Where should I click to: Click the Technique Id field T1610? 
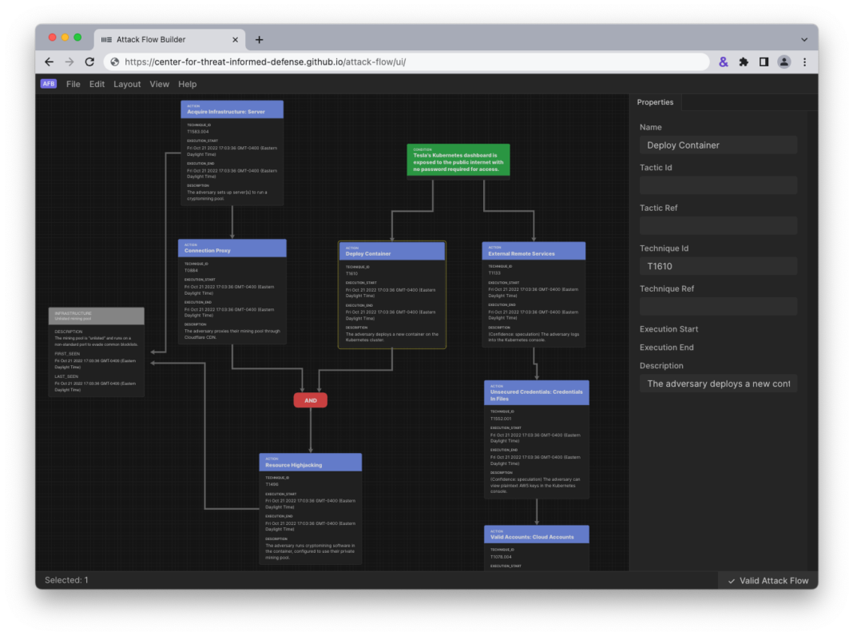click(718, 266)
